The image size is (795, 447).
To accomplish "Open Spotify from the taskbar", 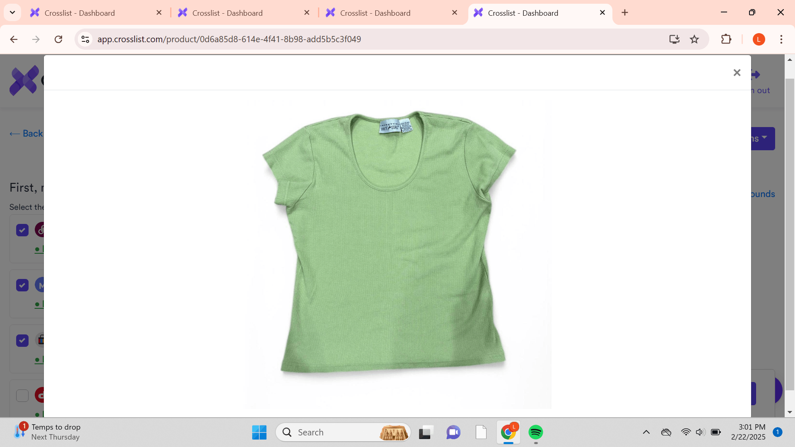I will [x=536, y=433].
